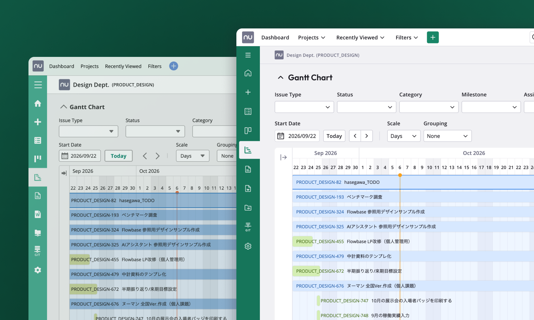Open PRODUCT_DESIGN-455 link in right window
This screenshot has height=320, width=534.
click(320, 241)
